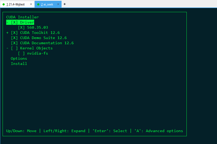Close the 21.4-ltkjtest tab
The image size is (217, 144).
[31, 4]
